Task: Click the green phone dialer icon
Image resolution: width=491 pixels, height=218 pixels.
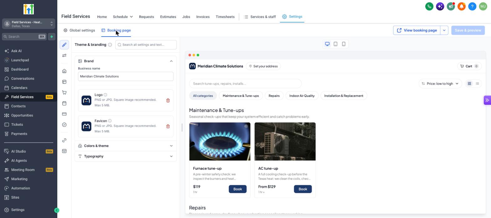Action: (x=429, y=6)
